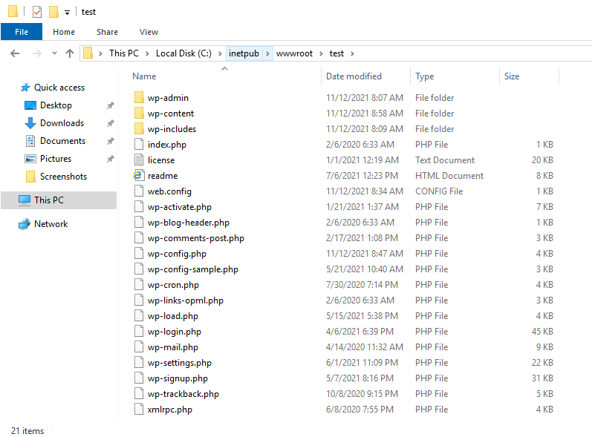Select the wp-comments-post.php file icon

(139, 238)
